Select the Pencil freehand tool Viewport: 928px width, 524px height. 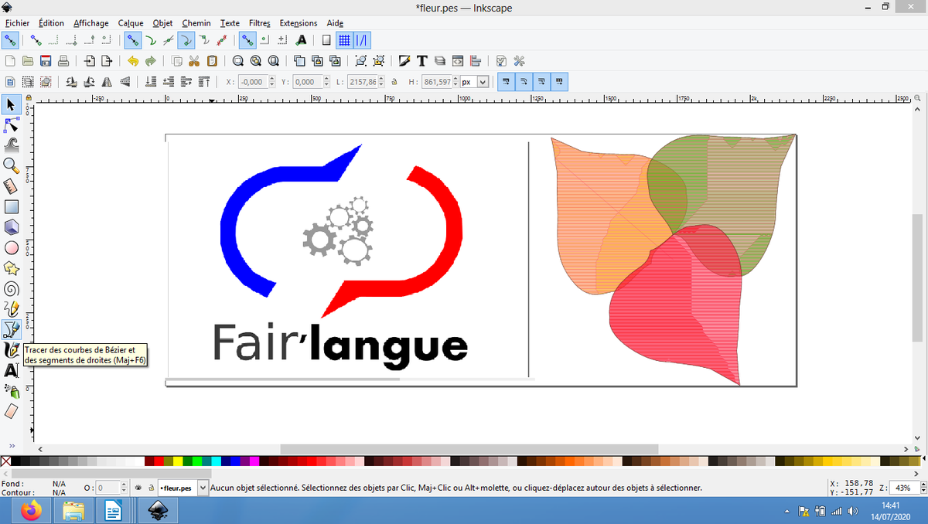pyautogui.click(x=11, y=309)
